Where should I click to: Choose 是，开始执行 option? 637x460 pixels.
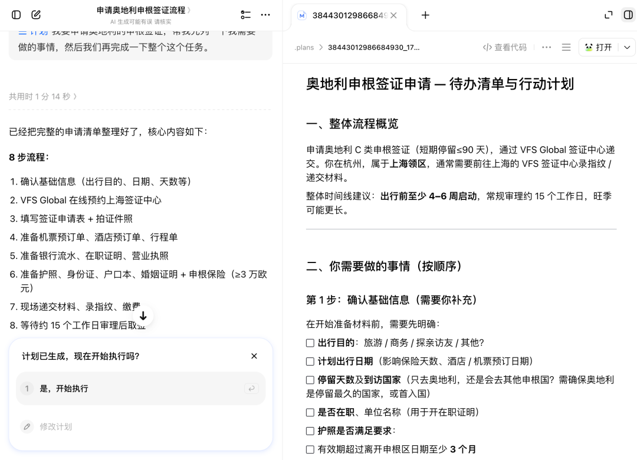coord(140,389)
